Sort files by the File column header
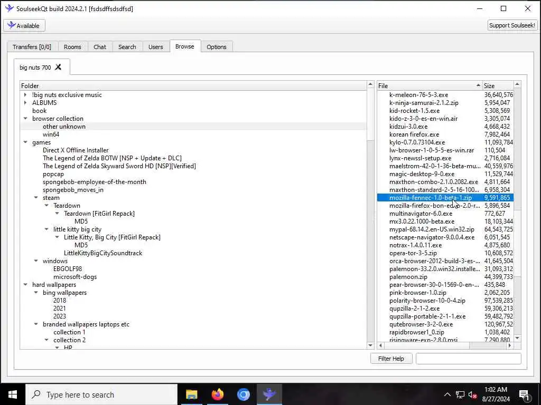 [430, 86]
